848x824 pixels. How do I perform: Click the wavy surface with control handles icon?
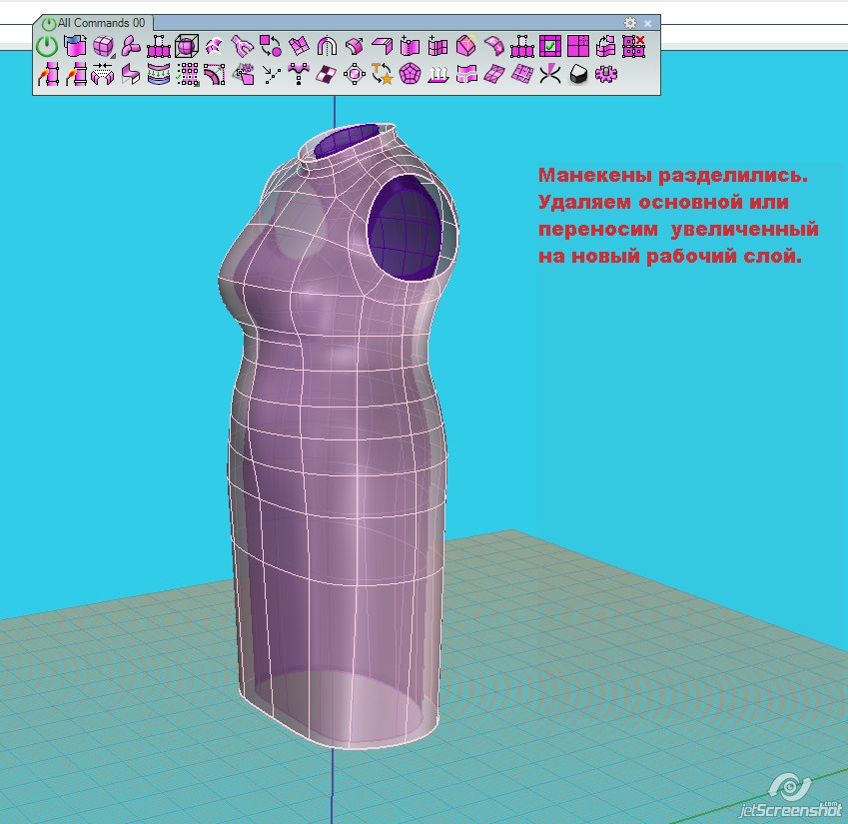click(x=299, y=74)
